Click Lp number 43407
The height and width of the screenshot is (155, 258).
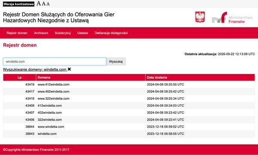click(30, 113)
